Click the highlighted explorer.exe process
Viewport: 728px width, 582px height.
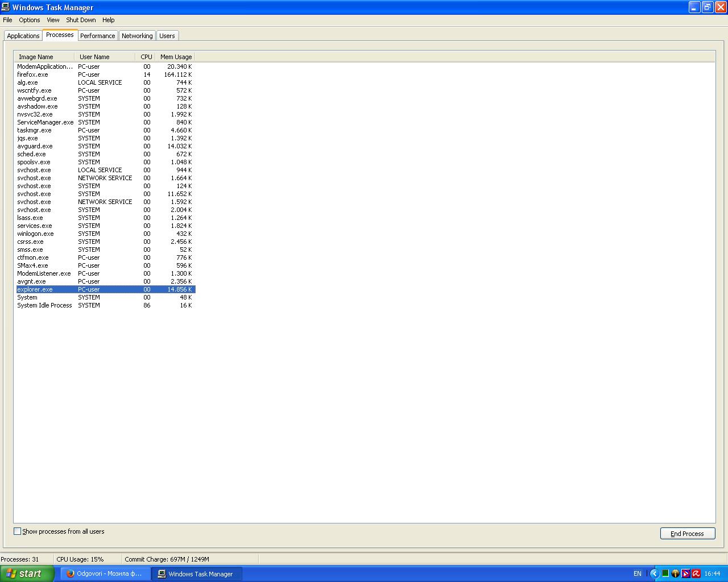click(x=105, y=289)
